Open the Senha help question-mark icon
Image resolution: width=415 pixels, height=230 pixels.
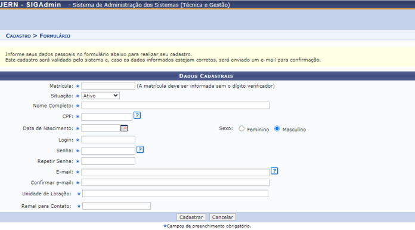pos(140,149)
